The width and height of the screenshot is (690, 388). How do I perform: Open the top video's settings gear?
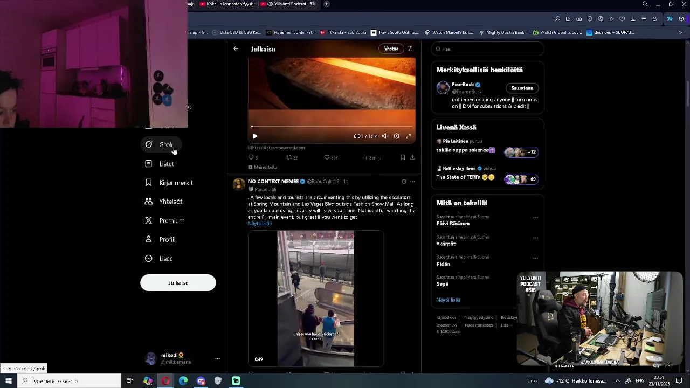(x=396, y=136)
